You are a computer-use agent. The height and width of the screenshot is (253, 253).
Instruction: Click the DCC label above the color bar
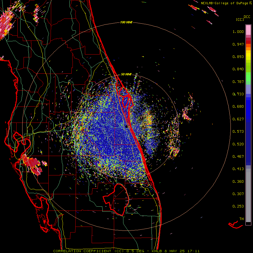click(247, 17)
